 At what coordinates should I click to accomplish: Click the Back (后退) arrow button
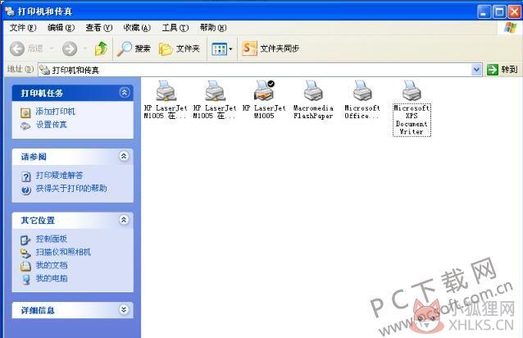[16, 48]
